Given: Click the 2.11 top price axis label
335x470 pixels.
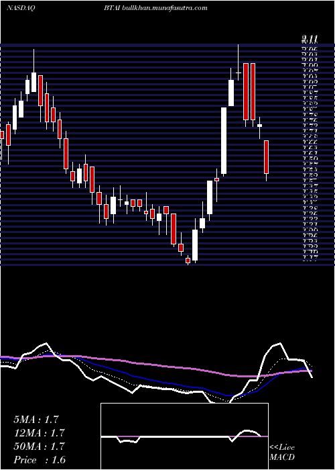Looking at the screenshot, I should pos(310,39).
